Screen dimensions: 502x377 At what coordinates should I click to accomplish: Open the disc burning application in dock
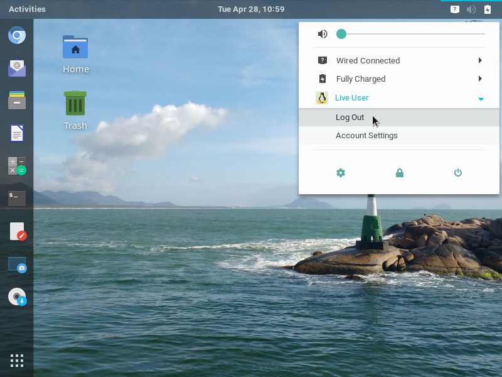[17, 297]
